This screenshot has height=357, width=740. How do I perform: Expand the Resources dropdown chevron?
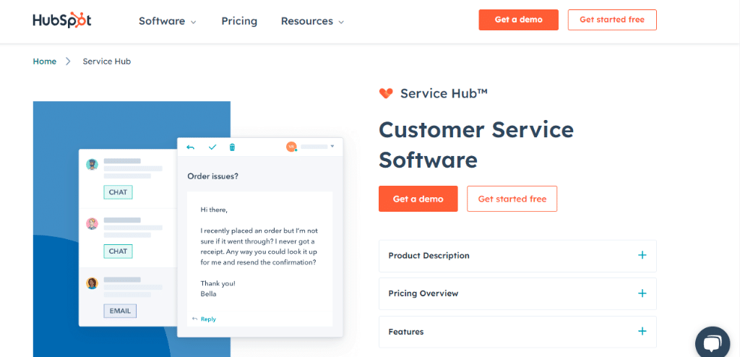coord(341,22)
